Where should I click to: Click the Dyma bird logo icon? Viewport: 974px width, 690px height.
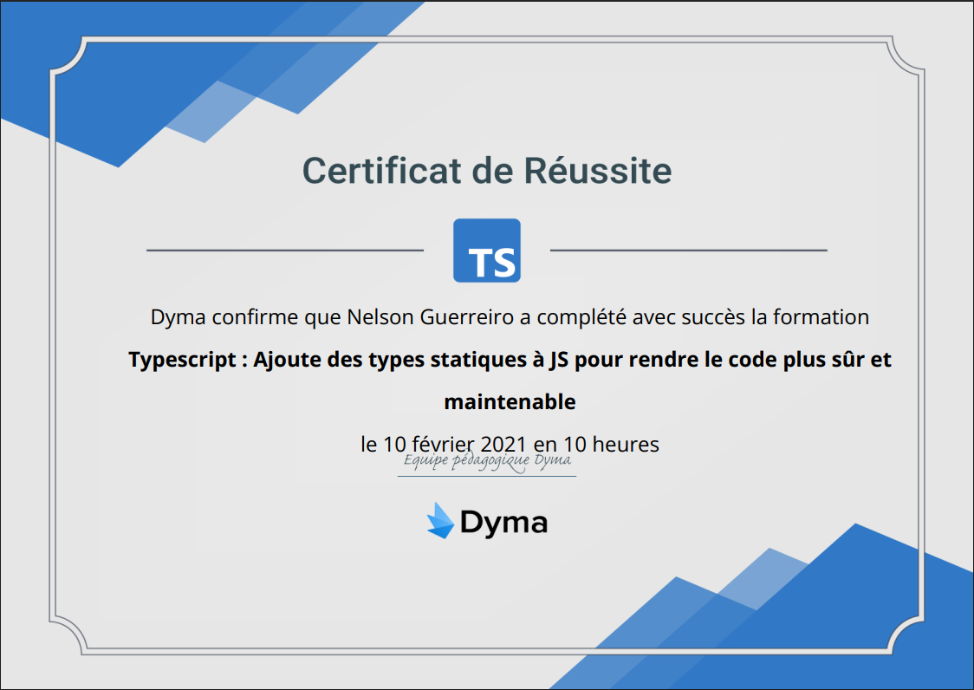(x=441, y=521)
